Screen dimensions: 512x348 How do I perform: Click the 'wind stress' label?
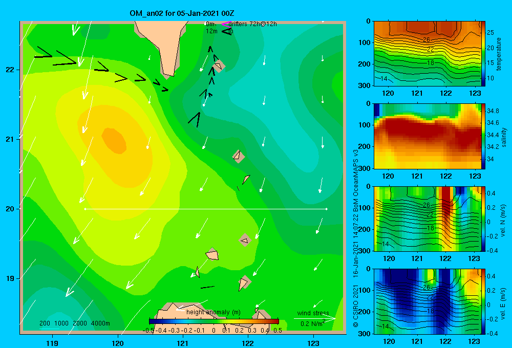click(x=313, y=313)
